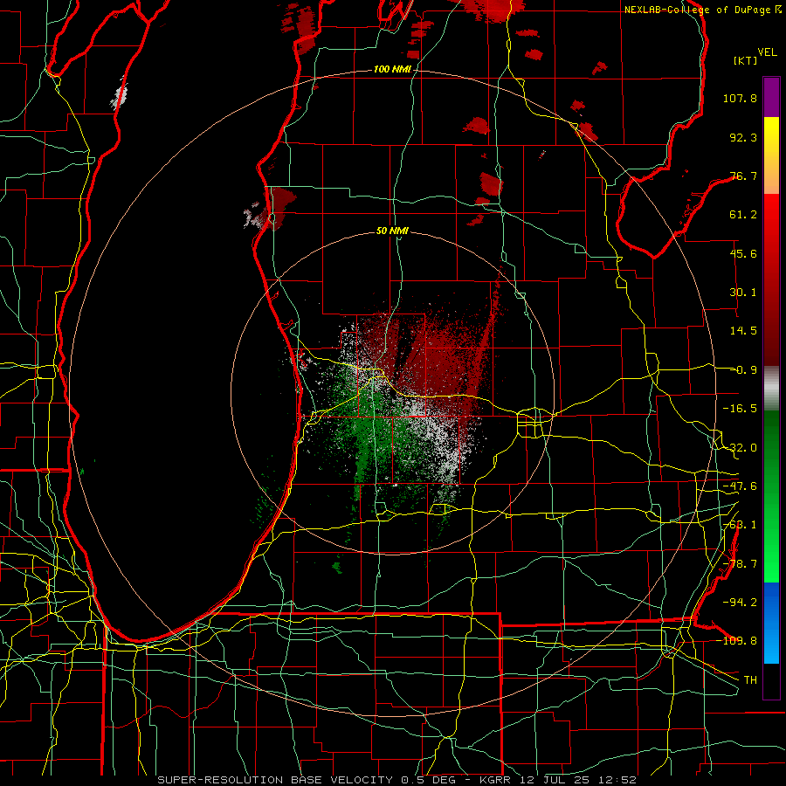
Task: Select the 30.1 scale value
Action: [x=743, y=293]
